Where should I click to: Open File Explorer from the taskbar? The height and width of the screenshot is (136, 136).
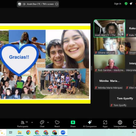coord(19,132)
